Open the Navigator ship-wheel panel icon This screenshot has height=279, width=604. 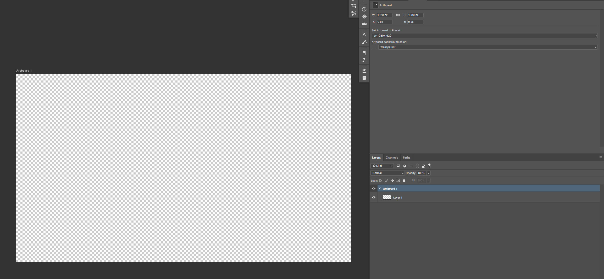pos(364,17)
